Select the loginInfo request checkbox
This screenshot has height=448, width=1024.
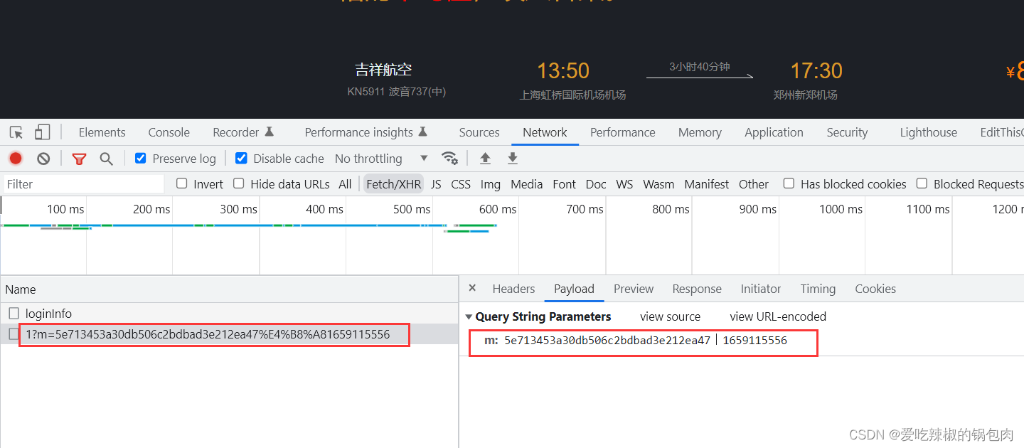pyautogui.click(x=14, y=314)
